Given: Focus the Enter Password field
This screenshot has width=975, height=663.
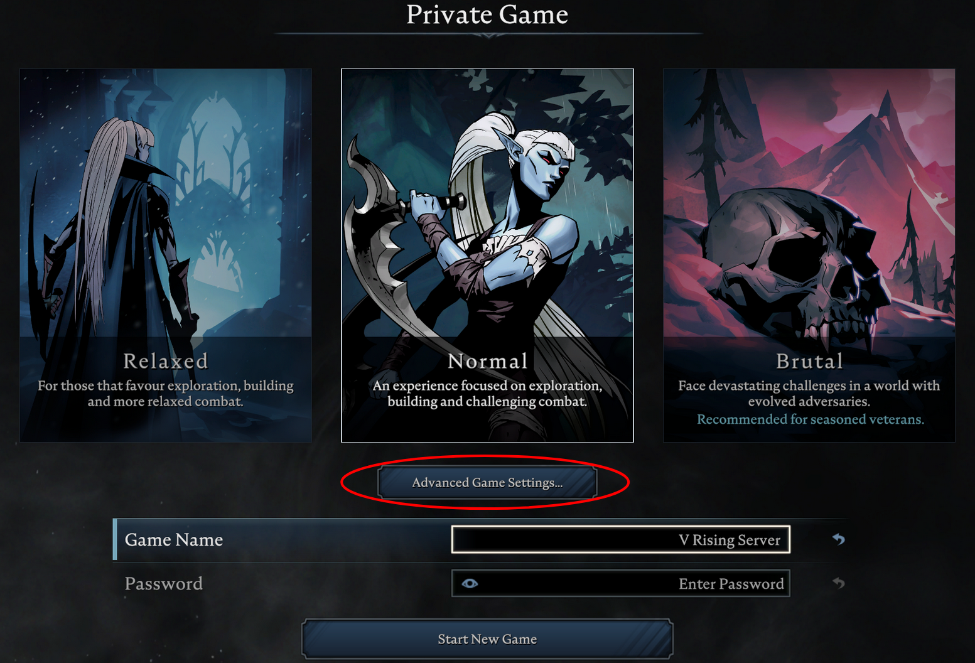Looking at the screenshot, I should (620, 583).
